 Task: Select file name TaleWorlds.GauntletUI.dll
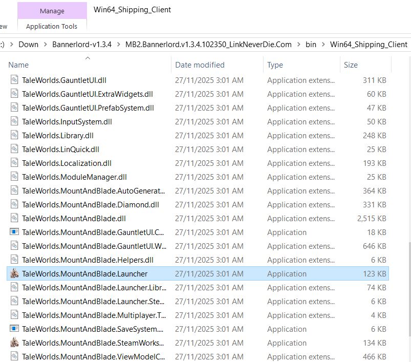pos(64,80)
